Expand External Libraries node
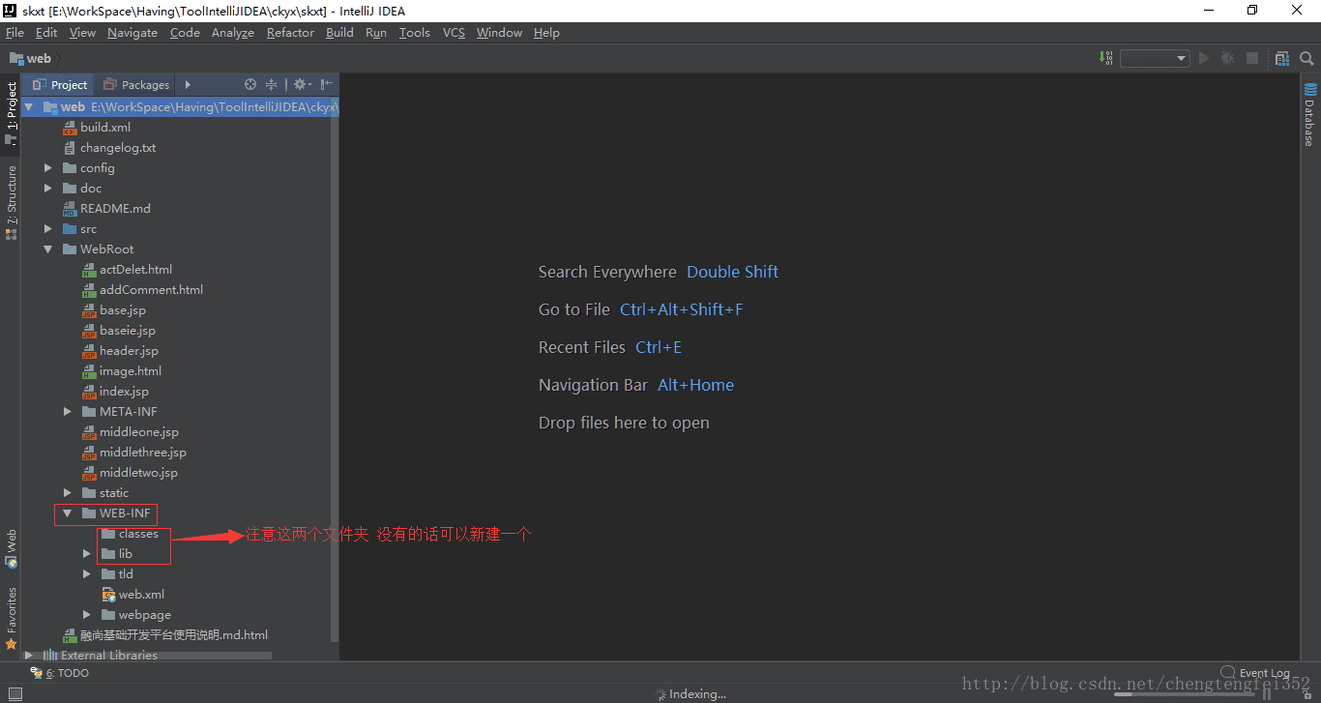The width and height of the screenshot is (1321, 703). pyautogui.click(x=29, y=656)
